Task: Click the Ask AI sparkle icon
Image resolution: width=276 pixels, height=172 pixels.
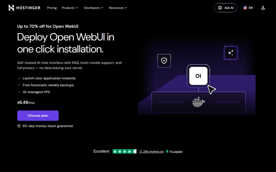Action: 220,8
